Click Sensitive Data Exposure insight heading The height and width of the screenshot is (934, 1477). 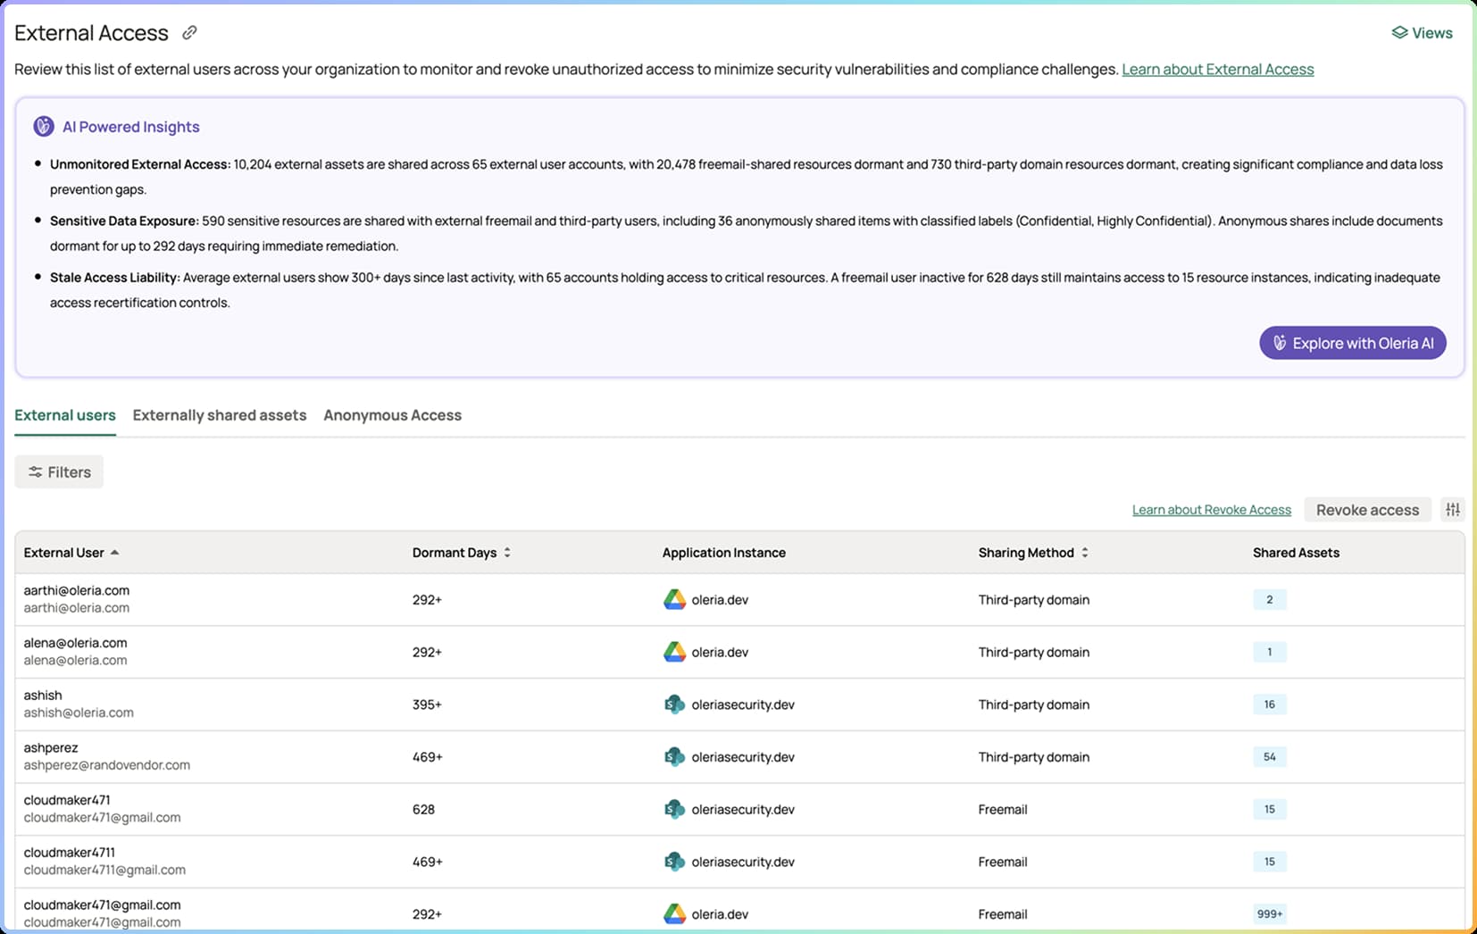pyautogui.click(x=124, y=221)
